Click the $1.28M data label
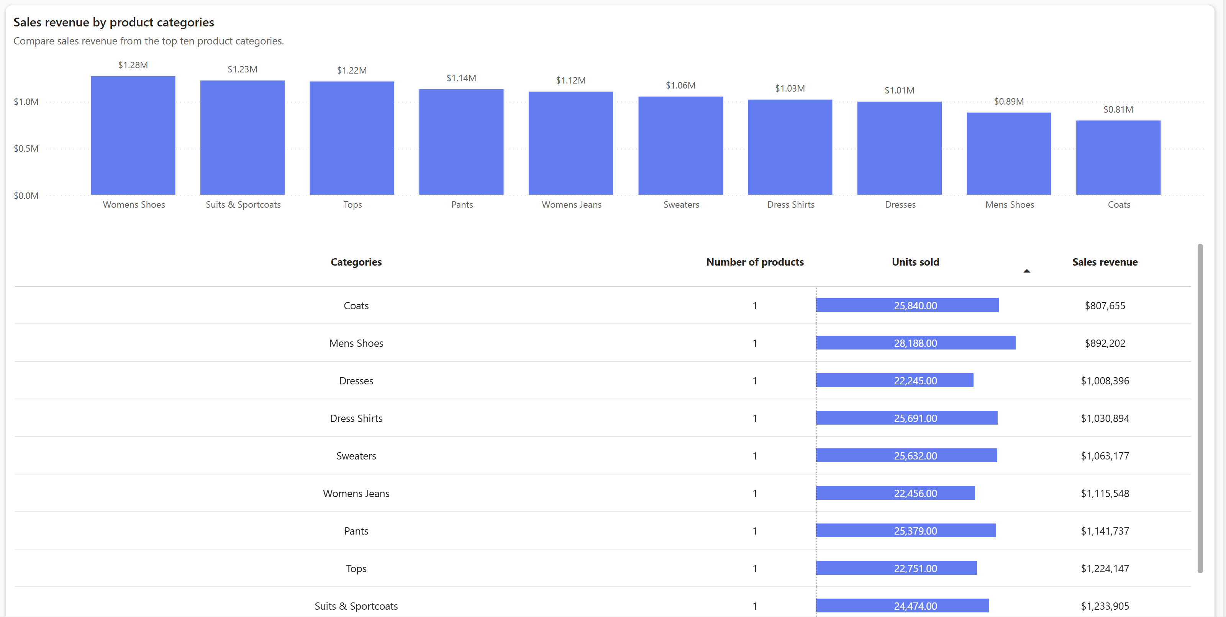1226x617 pixels. (x=133, y=65)
